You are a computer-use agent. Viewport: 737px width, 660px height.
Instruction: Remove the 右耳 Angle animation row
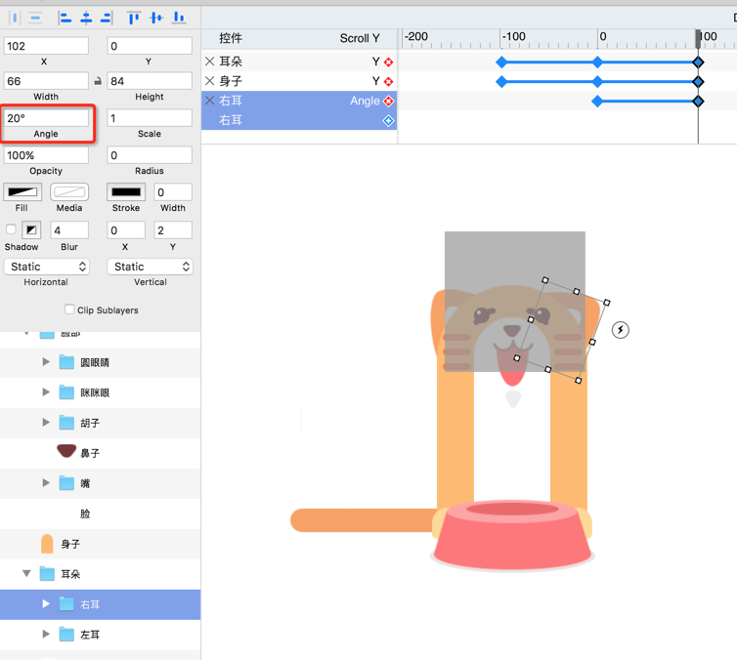[209, 101]
